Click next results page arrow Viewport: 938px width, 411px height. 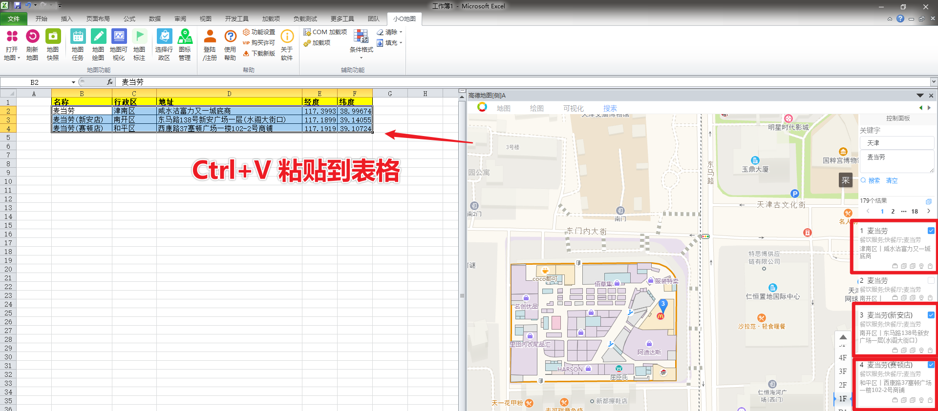pos(929,211)
